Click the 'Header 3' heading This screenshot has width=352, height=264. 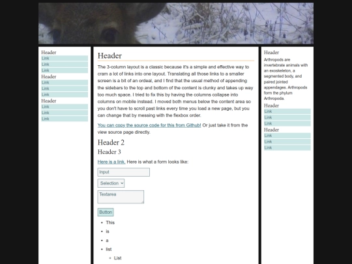[109, 152]
